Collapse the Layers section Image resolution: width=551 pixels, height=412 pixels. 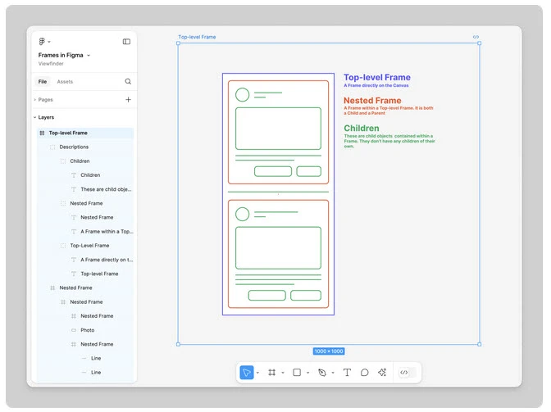[34, 117]
